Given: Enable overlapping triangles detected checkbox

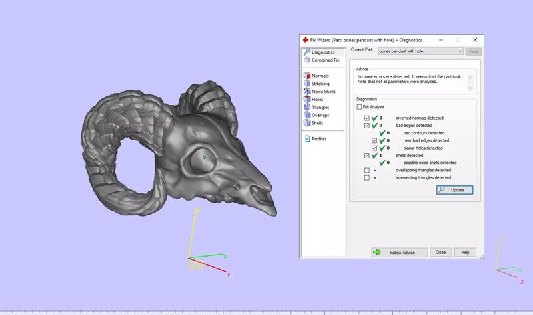Looking at the screenshot, I should pos(367,170).
